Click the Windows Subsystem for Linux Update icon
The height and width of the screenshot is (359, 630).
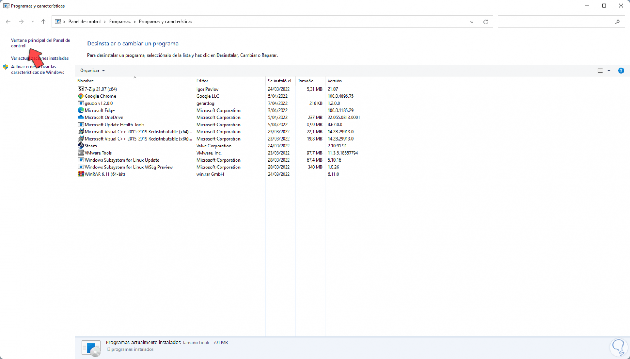81,160
